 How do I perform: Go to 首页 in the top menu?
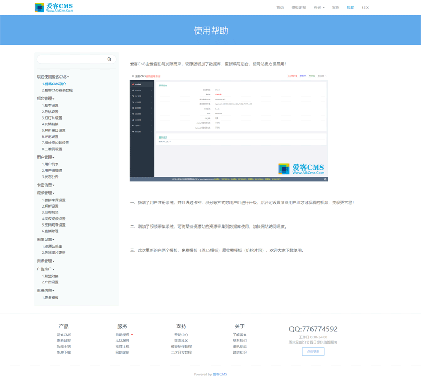[279, 7]
